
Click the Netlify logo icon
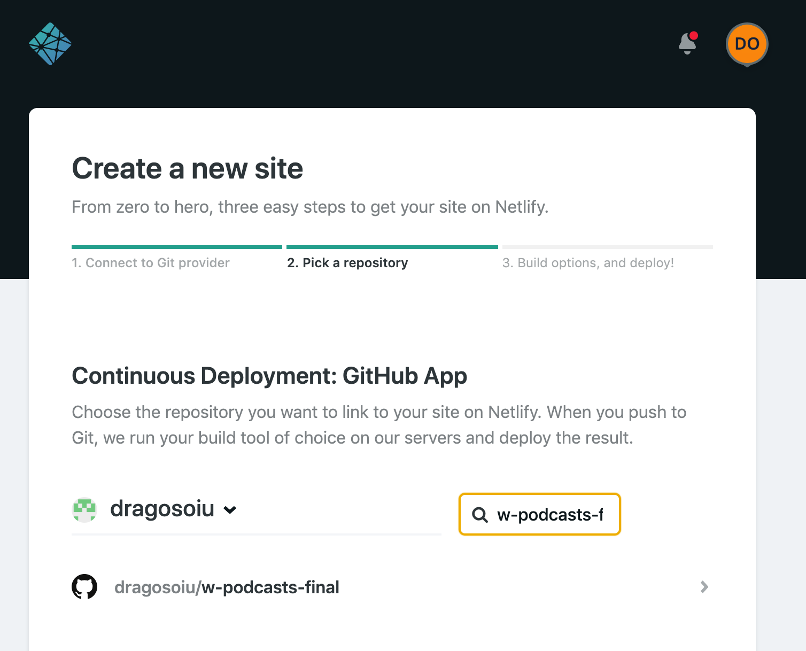point(50,44)
